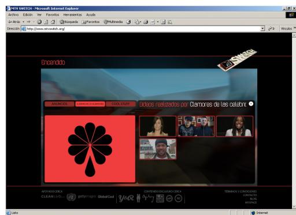Click the Encendido power toggle text
Screen dimensions: 296x215
click(53, 62)
